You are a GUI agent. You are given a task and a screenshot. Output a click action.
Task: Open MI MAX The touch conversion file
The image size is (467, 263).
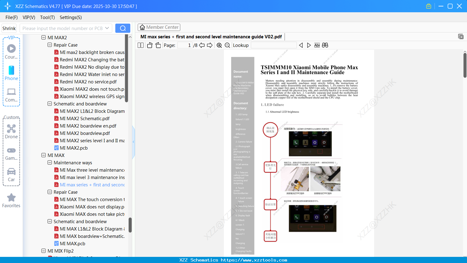click(x=92, y=199)
